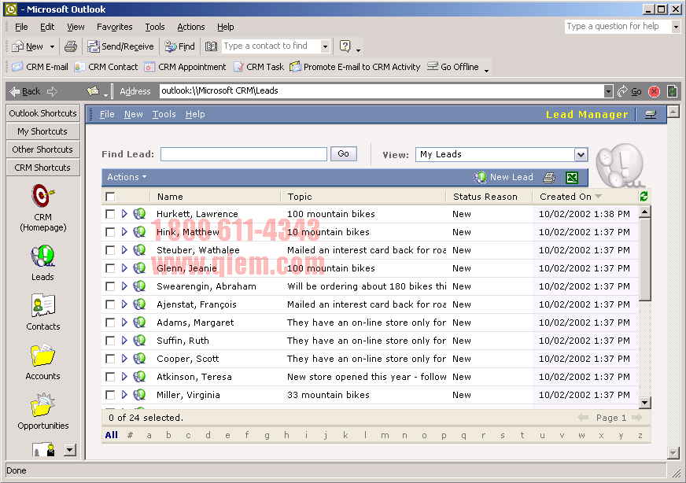Click the Outlook Shortcuts group button

[42, 113]
